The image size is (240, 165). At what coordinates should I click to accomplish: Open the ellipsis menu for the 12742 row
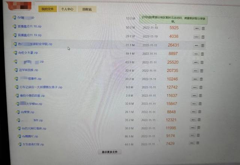pos(195,88)
